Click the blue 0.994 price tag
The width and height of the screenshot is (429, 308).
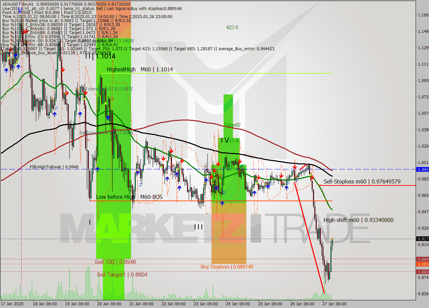[x=422, y=169]
